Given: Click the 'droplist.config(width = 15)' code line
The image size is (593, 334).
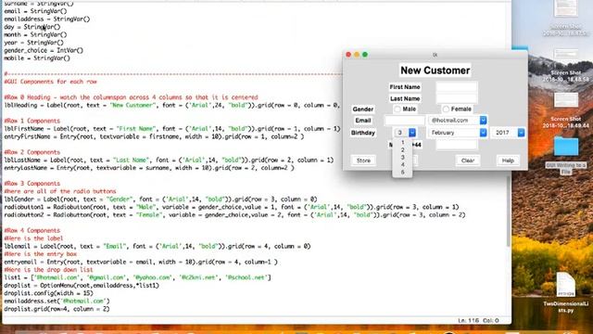Looking at the screenshot, I should click(x=48, y=293).
